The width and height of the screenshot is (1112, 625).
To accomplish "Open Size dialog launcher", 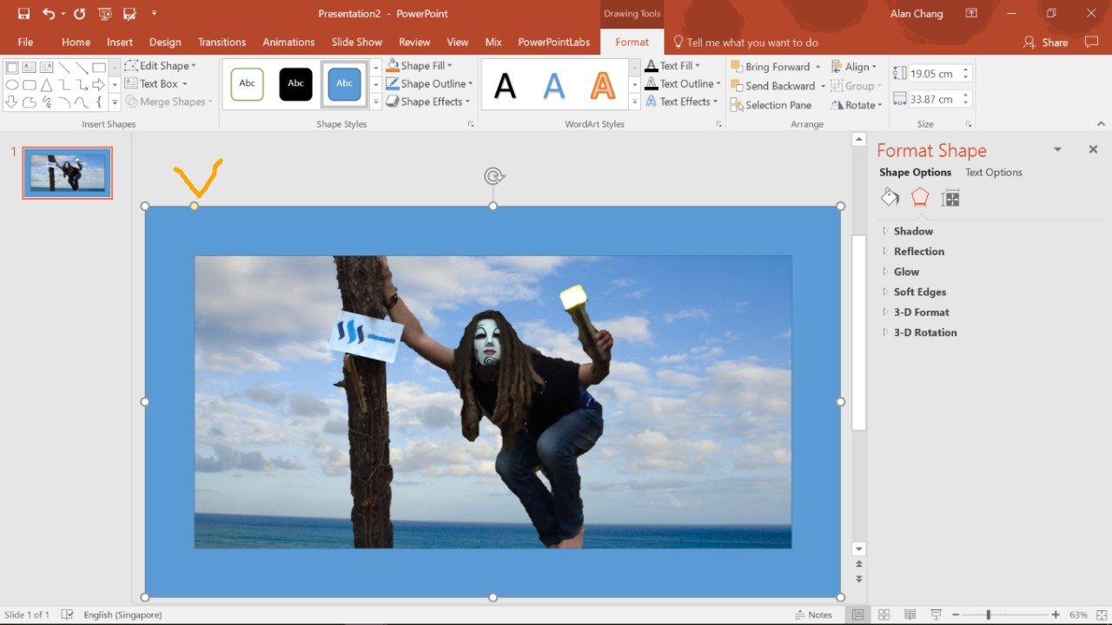I will [969, 124].
